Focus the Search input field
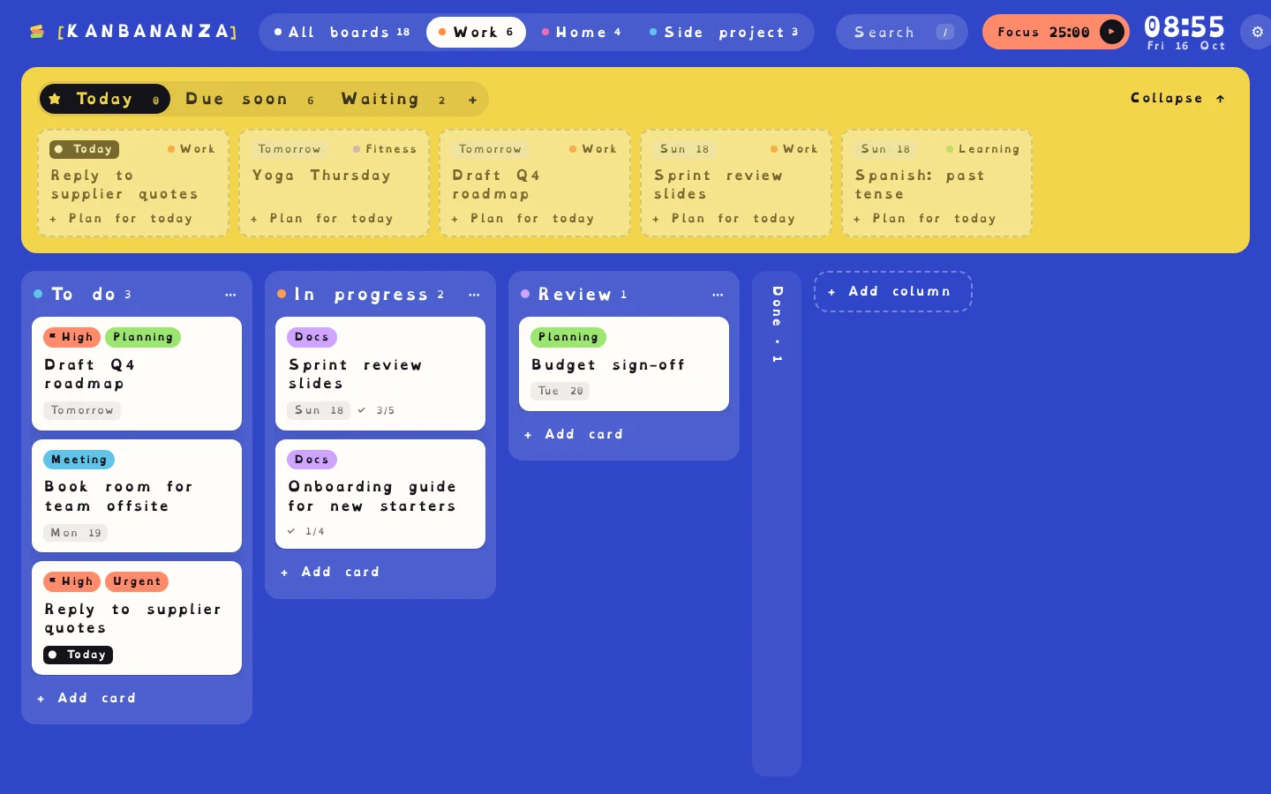Viewport: 1271px width, 794px height. (x=901, y=32)
